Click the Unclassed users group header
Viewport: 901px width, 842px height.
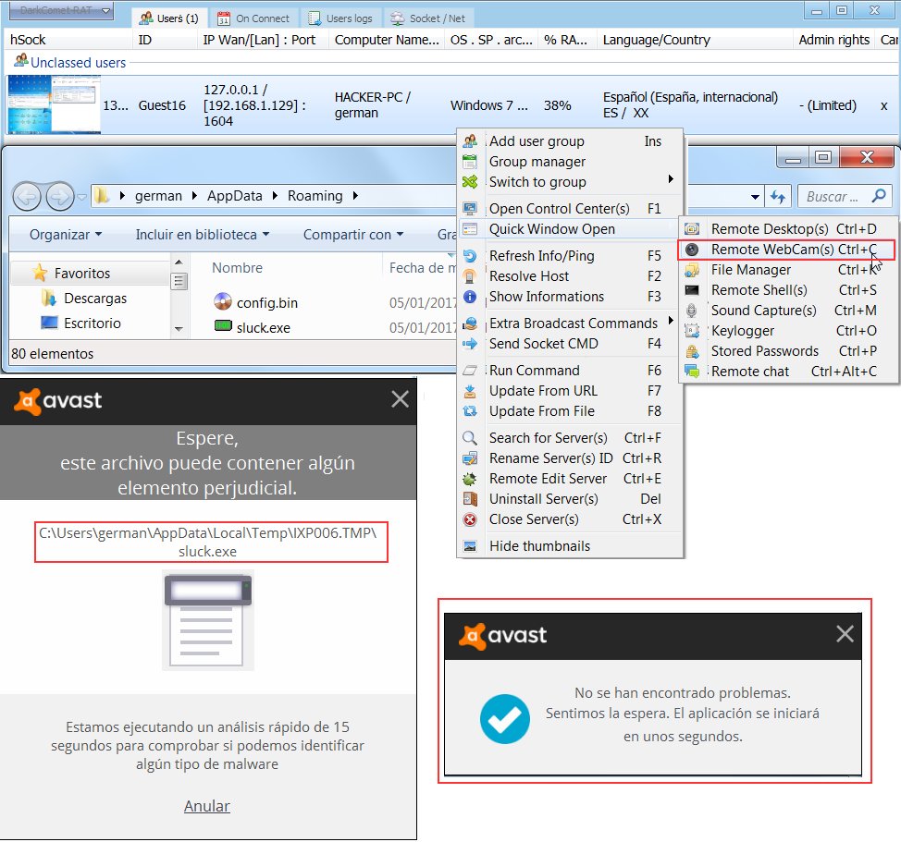(x=70, y=62)
